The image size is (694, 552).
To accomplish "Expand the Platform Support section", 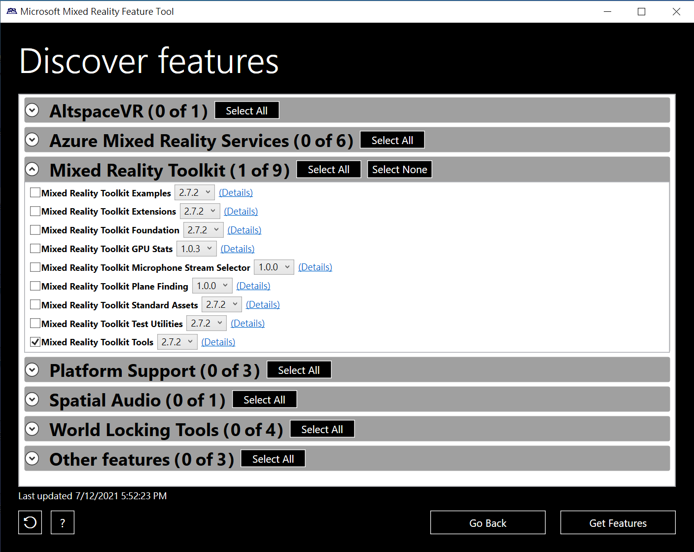I will (x=32, y=369).
